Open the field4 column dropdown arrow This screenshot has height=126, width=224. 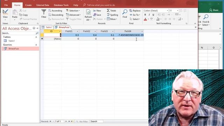(x=142, y=31)
